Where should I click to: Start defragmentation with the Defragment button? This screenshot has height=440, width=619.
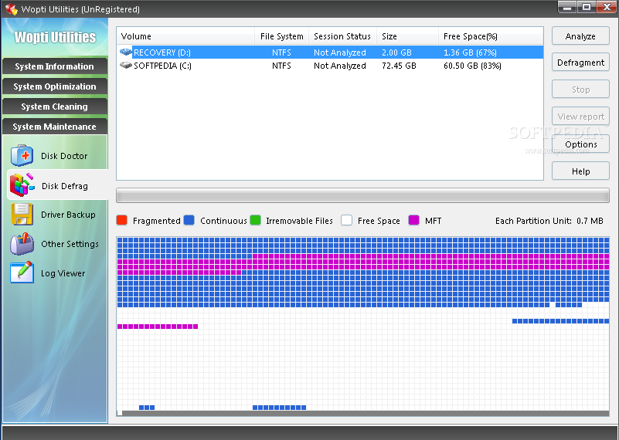click(x=580, y=63)
